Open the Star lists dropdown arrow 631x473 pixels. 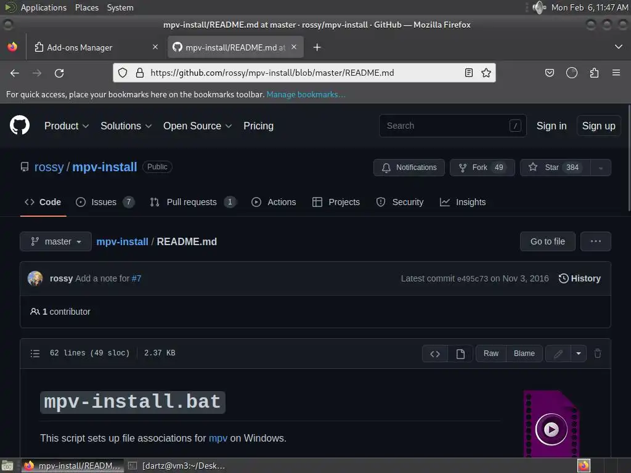(601, 168)
